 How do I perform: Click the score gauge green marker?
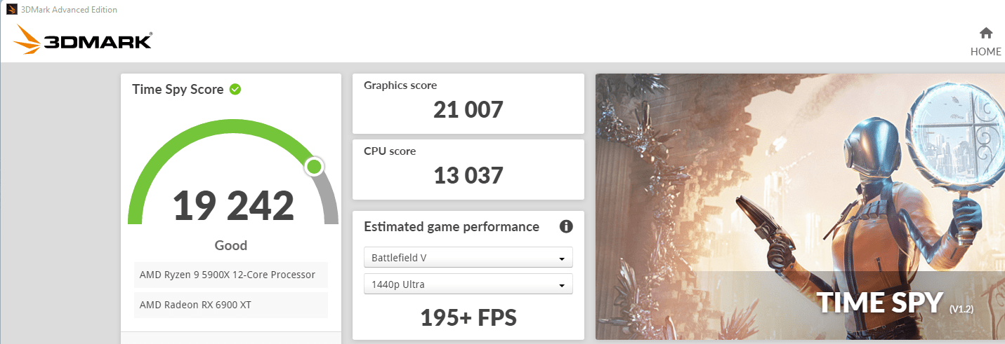click(314, 166)
